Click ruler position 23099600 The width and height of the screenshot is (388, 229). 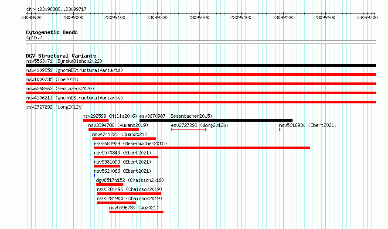tap(325, 17)
